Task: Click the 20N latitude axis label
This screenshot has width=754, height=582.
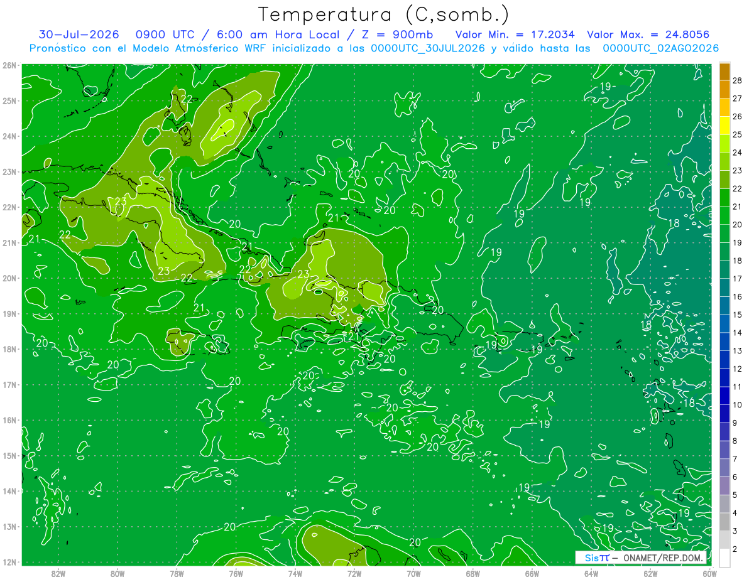Action: 9,278
